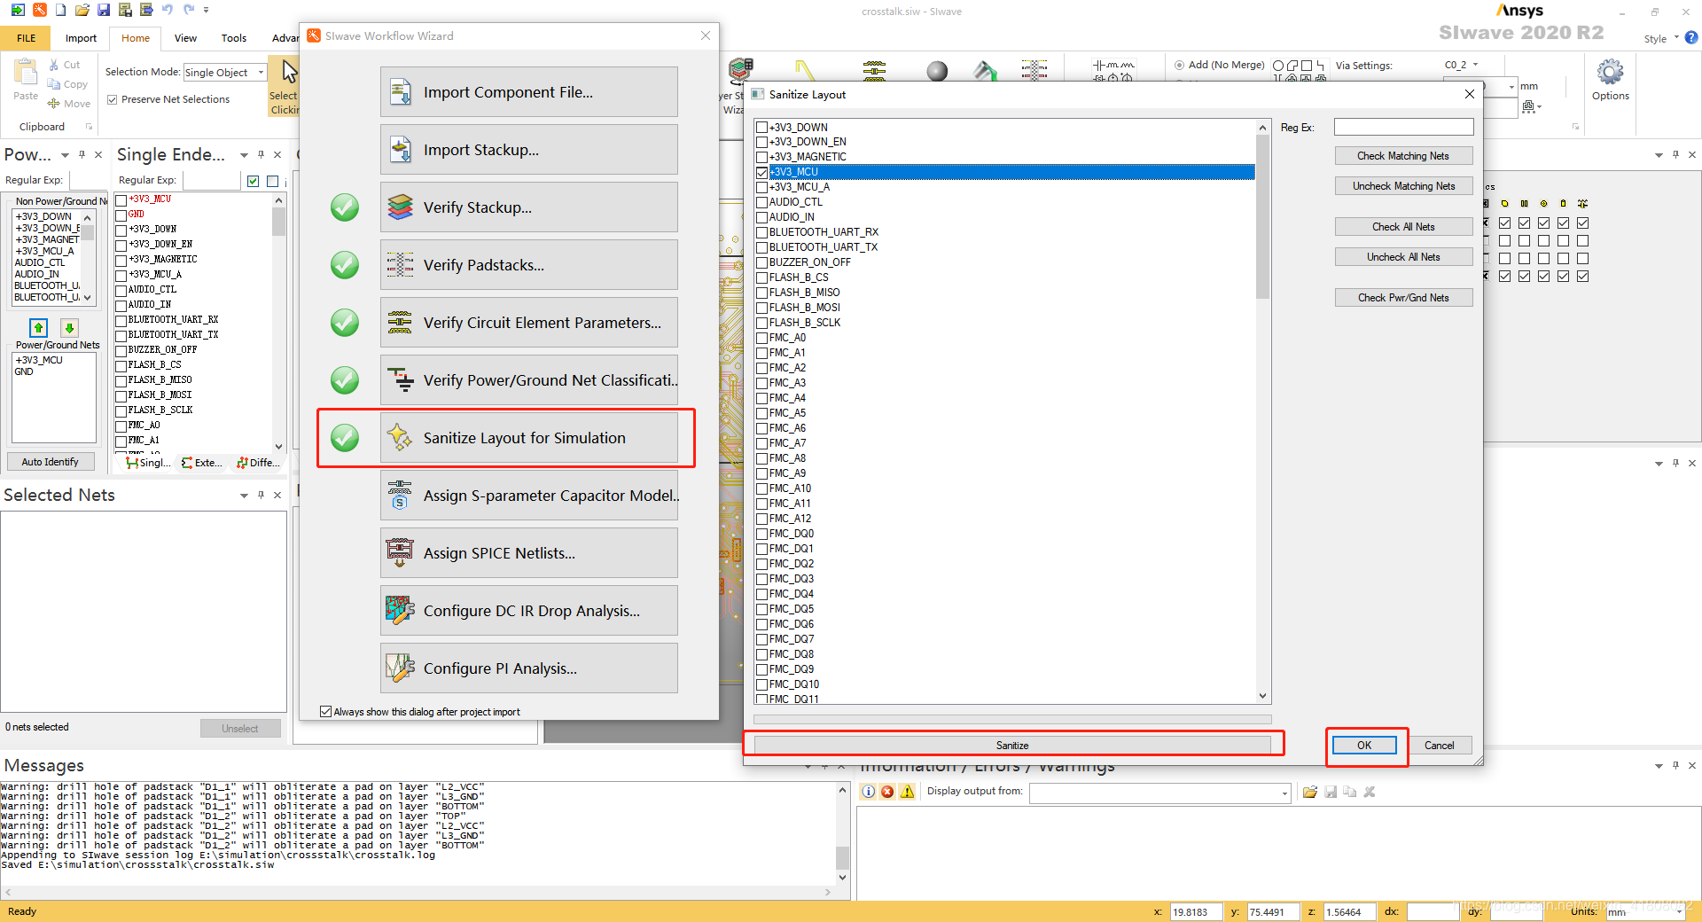Click the blue help question mark icon
1702x922 pixels.
[x=1691, y=38]
